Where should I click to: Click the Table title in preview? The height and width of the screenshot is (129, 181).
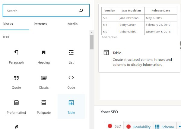(117, 53)
